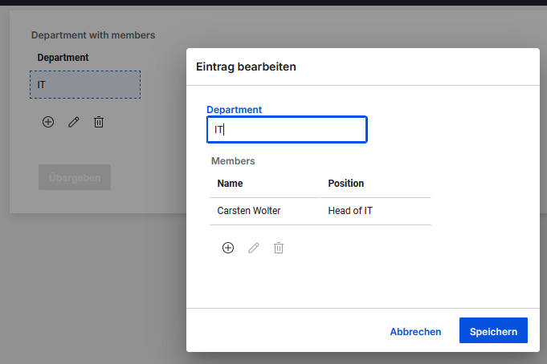
Task: Select the Carsten Wolter row
Action: [x=249, y=212]
